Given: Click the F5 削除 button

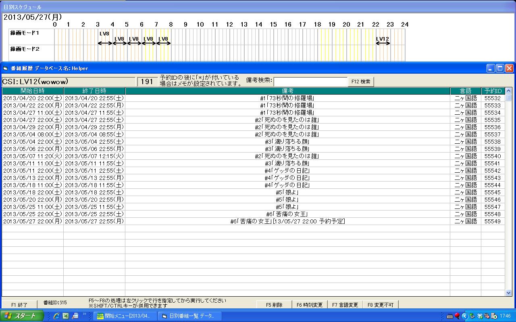Looking at the screenshot, I should point(274,305).
